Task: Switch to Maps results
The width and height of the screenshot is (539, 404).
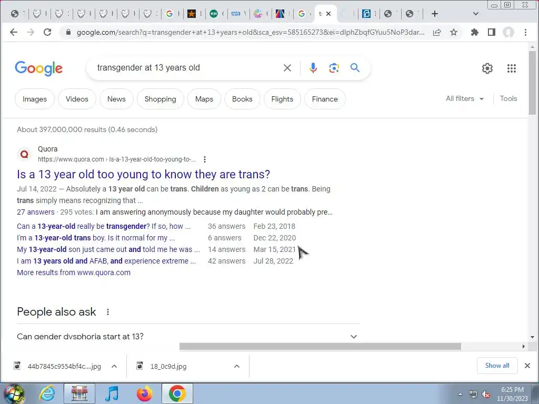Action: [x=204, y=99]
